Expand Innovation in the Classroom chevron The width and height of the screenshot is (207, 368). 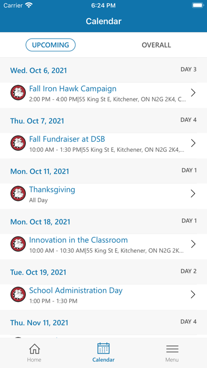click(193, 244)
